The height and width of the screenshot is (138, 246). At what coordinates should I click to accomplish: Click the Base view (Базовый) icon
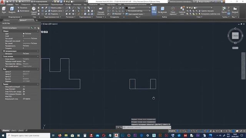click(235, 10)
